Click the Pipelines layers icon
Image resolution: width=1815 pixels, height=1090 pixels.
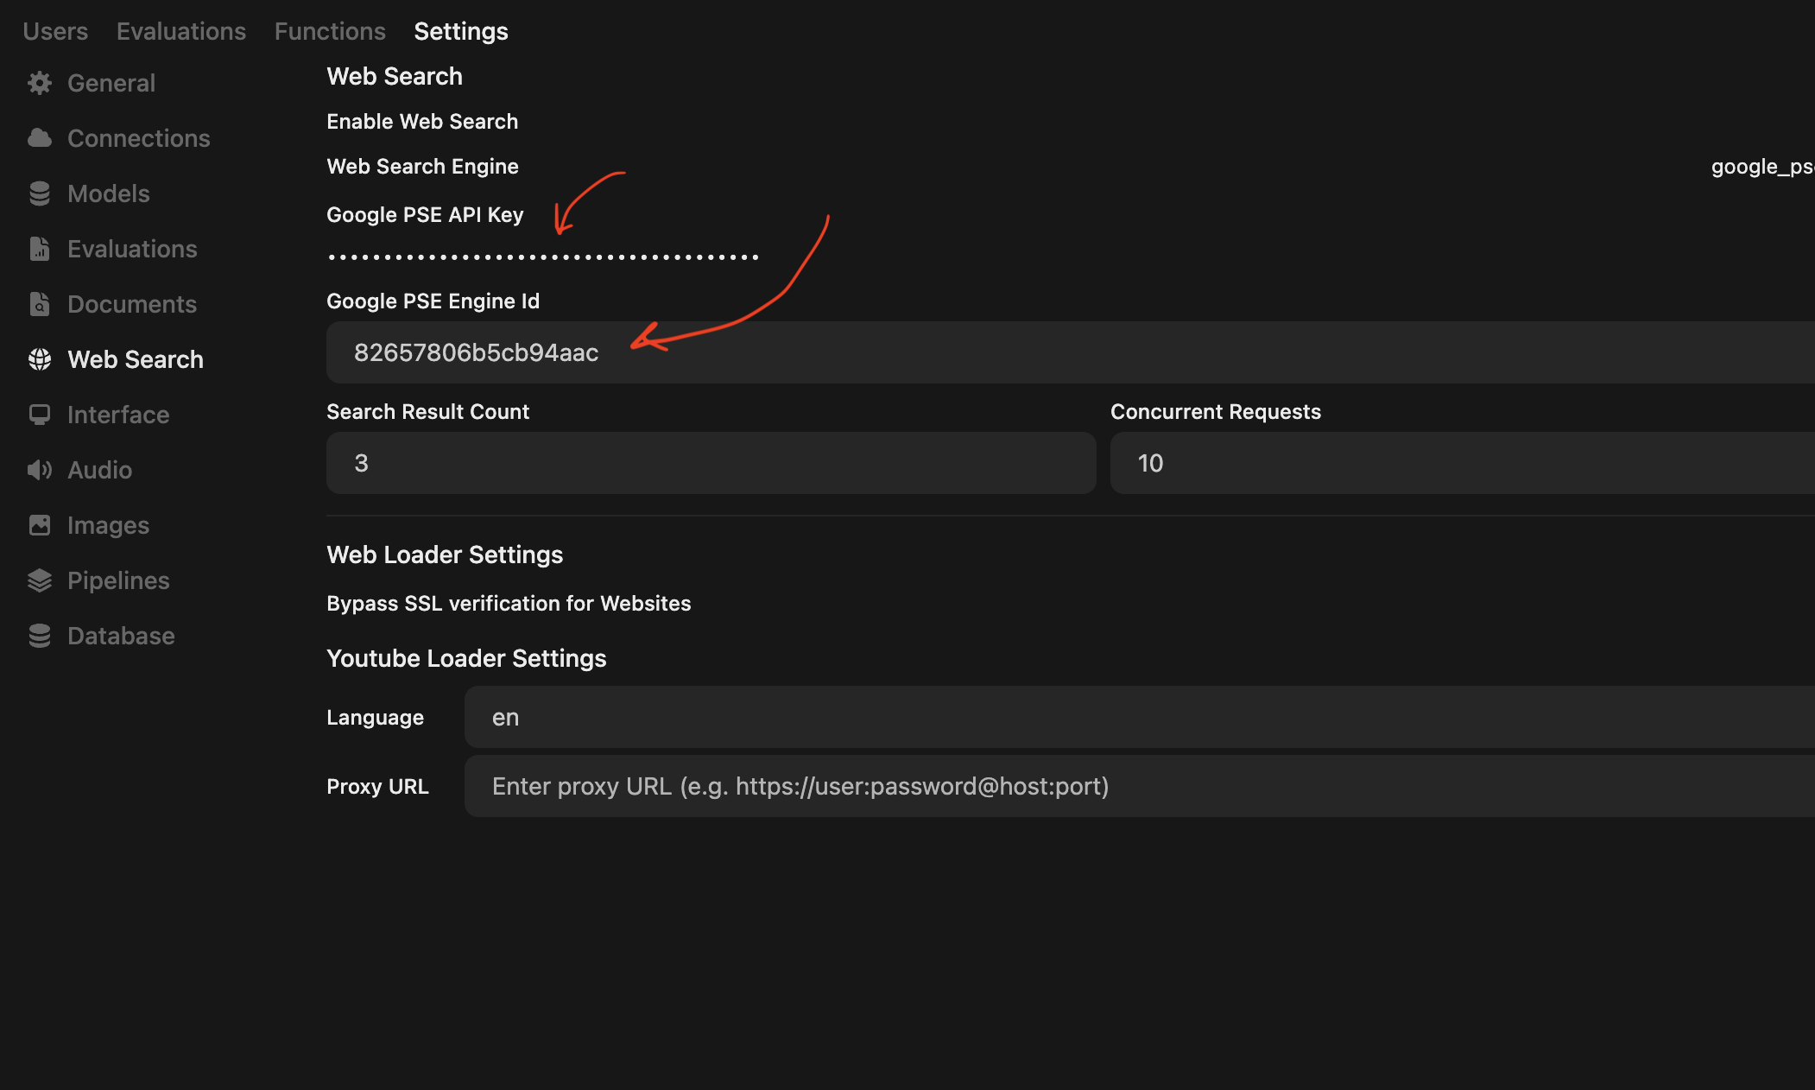point(40,580)
